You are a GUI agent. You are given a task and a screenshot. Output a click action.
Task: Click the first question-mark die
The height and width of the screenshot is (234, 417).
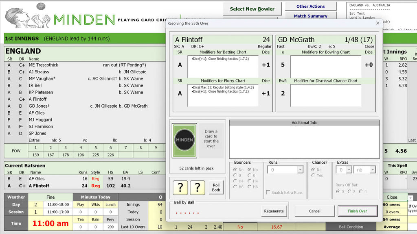tap(180, 187)
